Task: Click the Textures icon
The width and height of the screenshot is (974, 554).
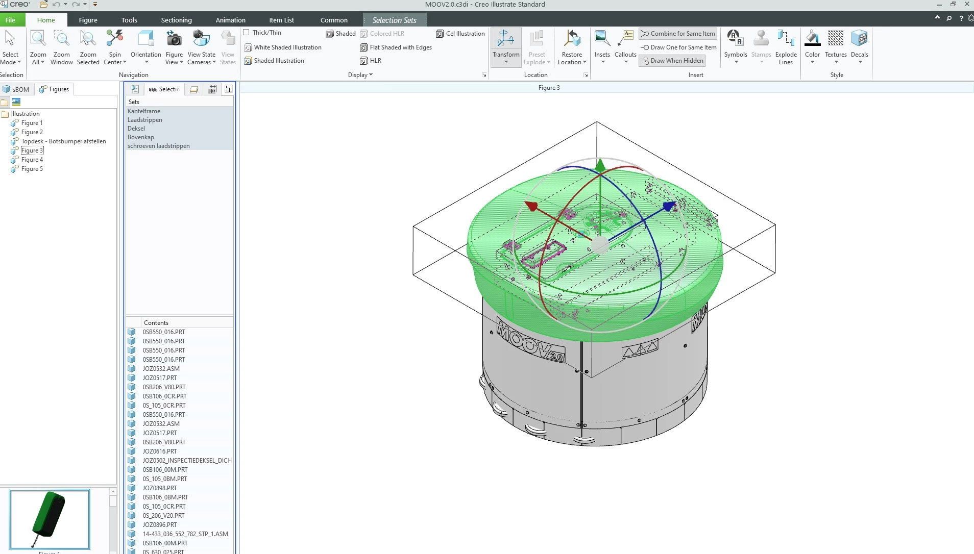Action: (x=836, y=38)
